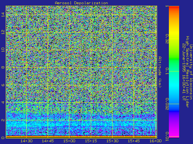Select the 15:15 time axis label
The image size is (193, 144).
pos(91,141)
